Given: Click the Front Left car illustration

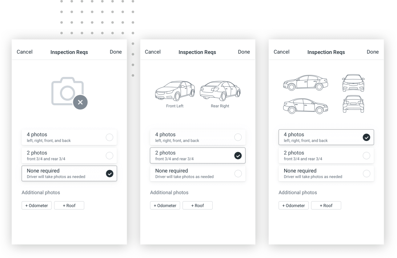Looking at the screenshot, I should coord(175,91).
